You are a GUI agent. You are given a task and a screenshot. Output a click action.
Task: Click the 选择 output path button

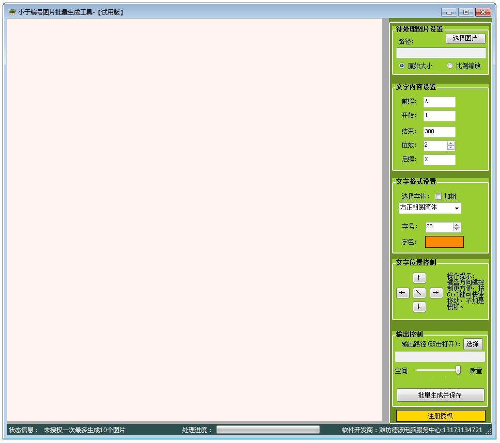(x=473, y=344)
